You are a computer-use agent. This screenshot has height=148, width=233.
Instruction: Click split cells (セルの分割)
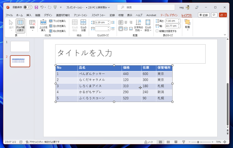coord(83,26)
